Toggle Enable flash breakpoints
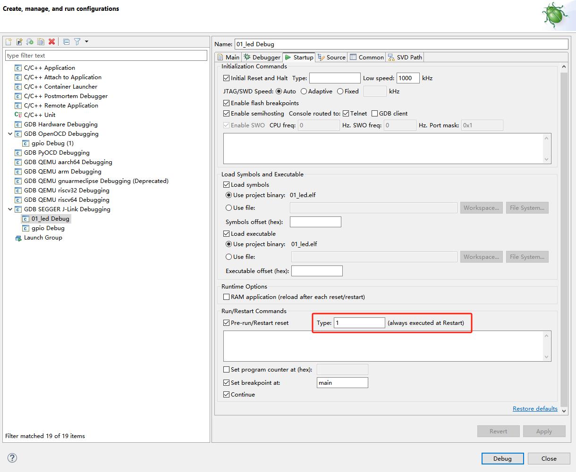The image size is (576, 472). tap(227, 103)
